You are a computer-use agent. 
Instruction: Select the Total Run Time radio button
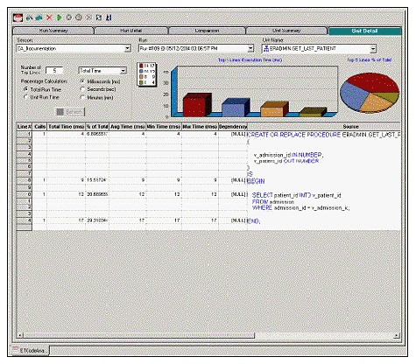pyautogui.click(x=25, y=89)
